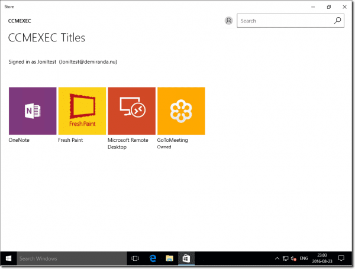Restore down the Store window
This screenshot has height=269, width=355.
click(329, 7)
